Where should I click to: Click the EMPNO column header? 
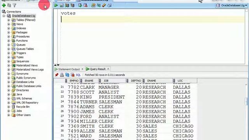tap(72, 80)
